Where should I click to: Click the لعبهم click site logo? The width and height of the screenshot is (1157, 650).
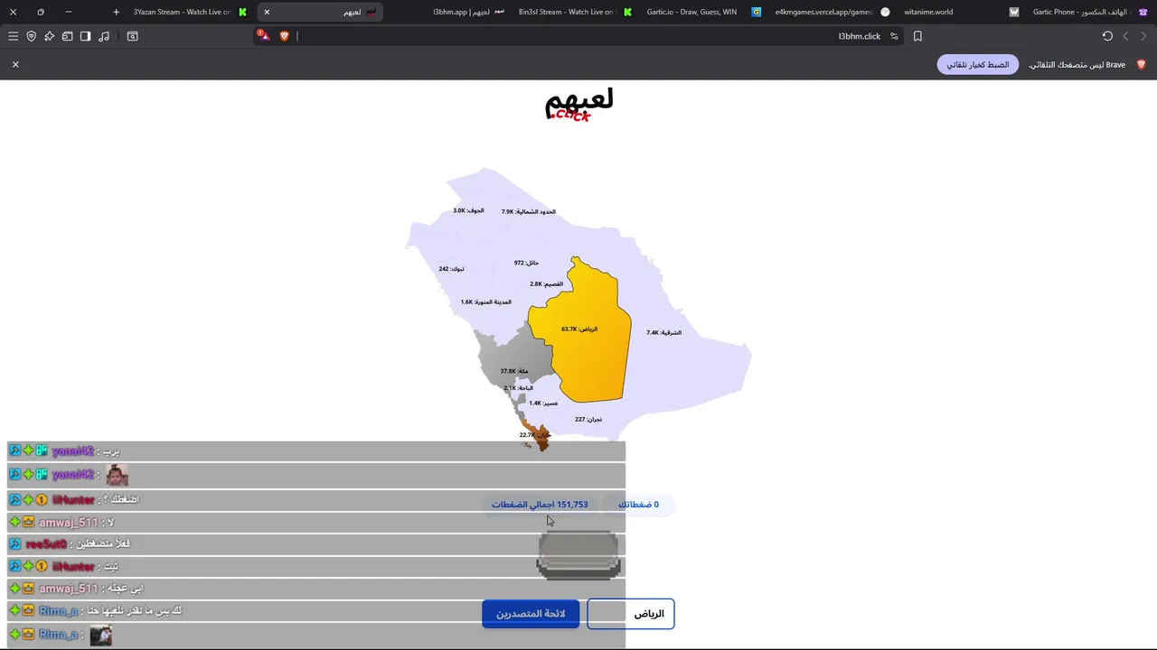[x=579, y=105]
